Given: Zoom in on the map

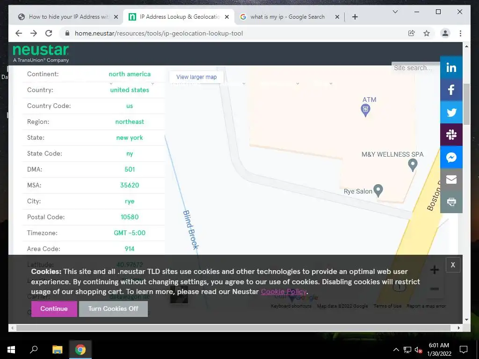Looking at the screenshot, I should (x=435, y=270).
